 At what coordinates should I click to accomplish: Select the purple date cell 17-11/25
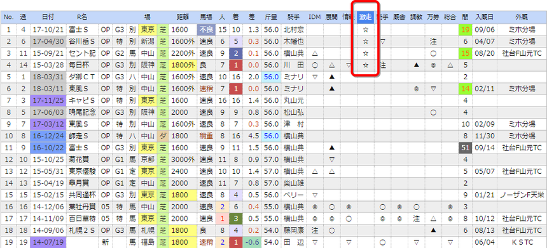point(48,100)
